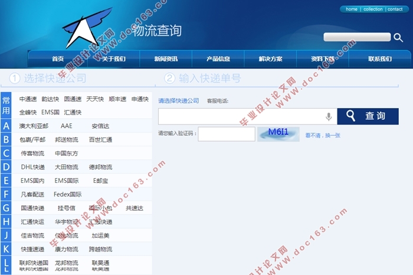Select the letter G index tab
Screen dimensions: 413x275
click(6, 208)
